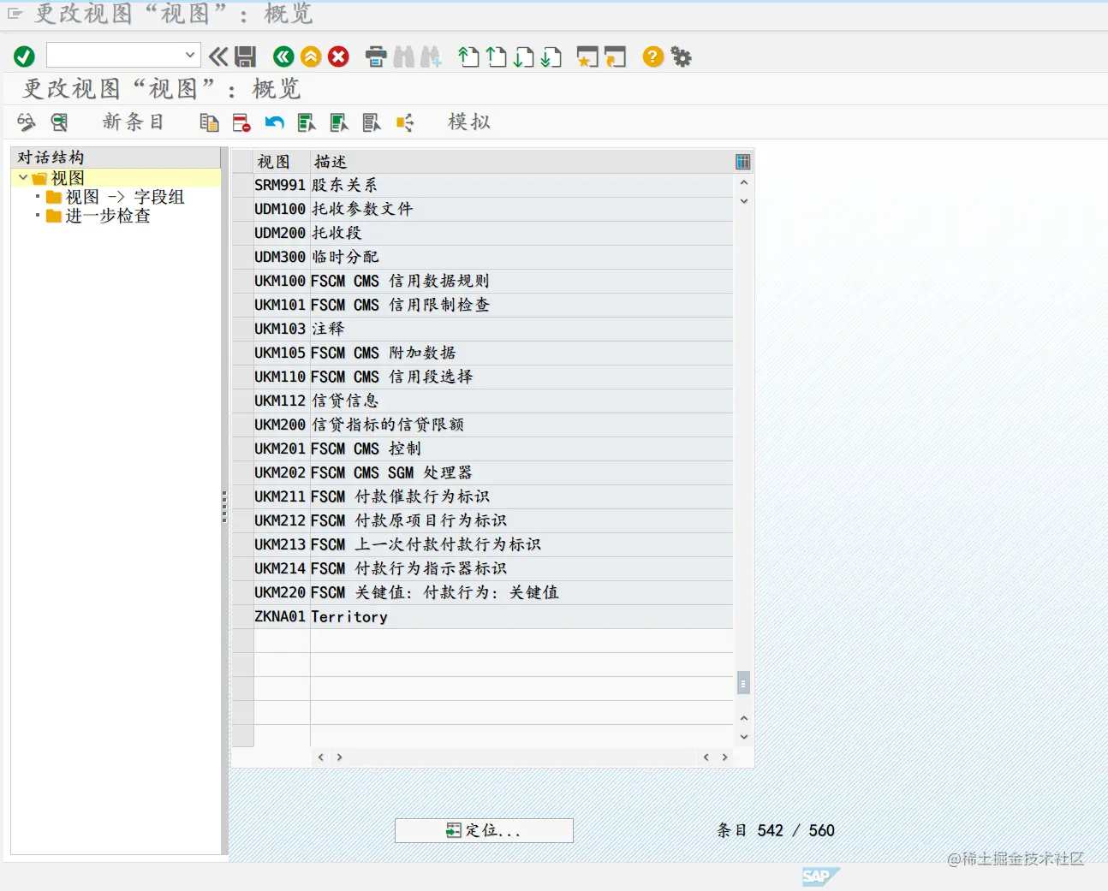Viewport: 1108px width, 891px height.
Task: Open the Customize Local Layout gear icon
Action: [x=681, y=56]
